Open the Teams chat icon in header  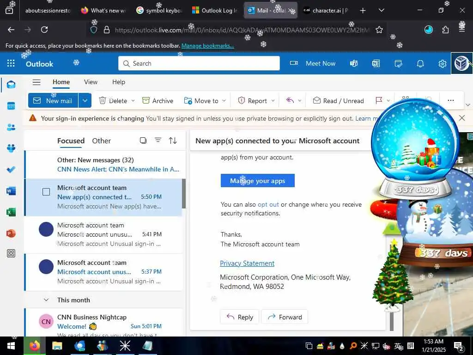coord(354,63)
